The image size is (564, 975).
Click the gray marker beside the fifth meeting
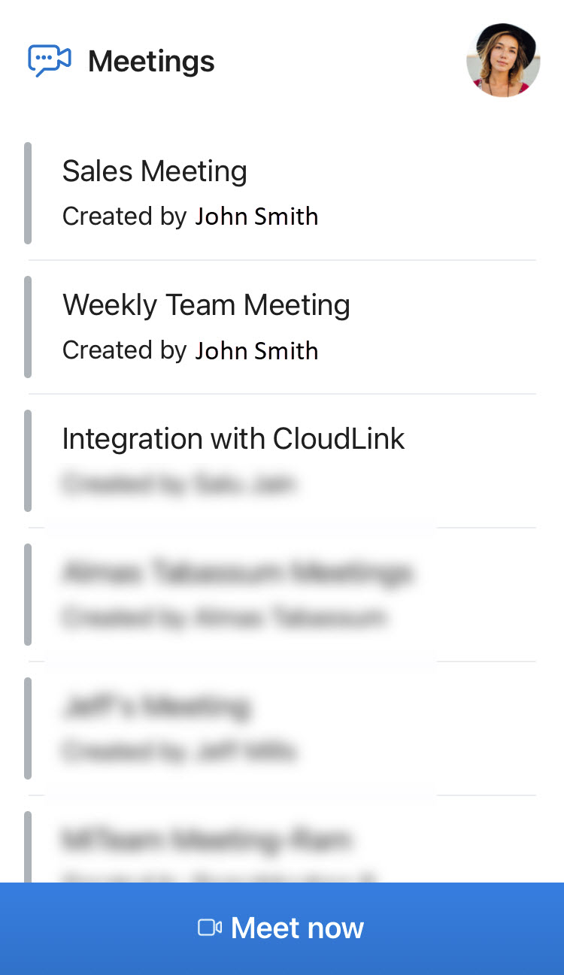[28, 728]
